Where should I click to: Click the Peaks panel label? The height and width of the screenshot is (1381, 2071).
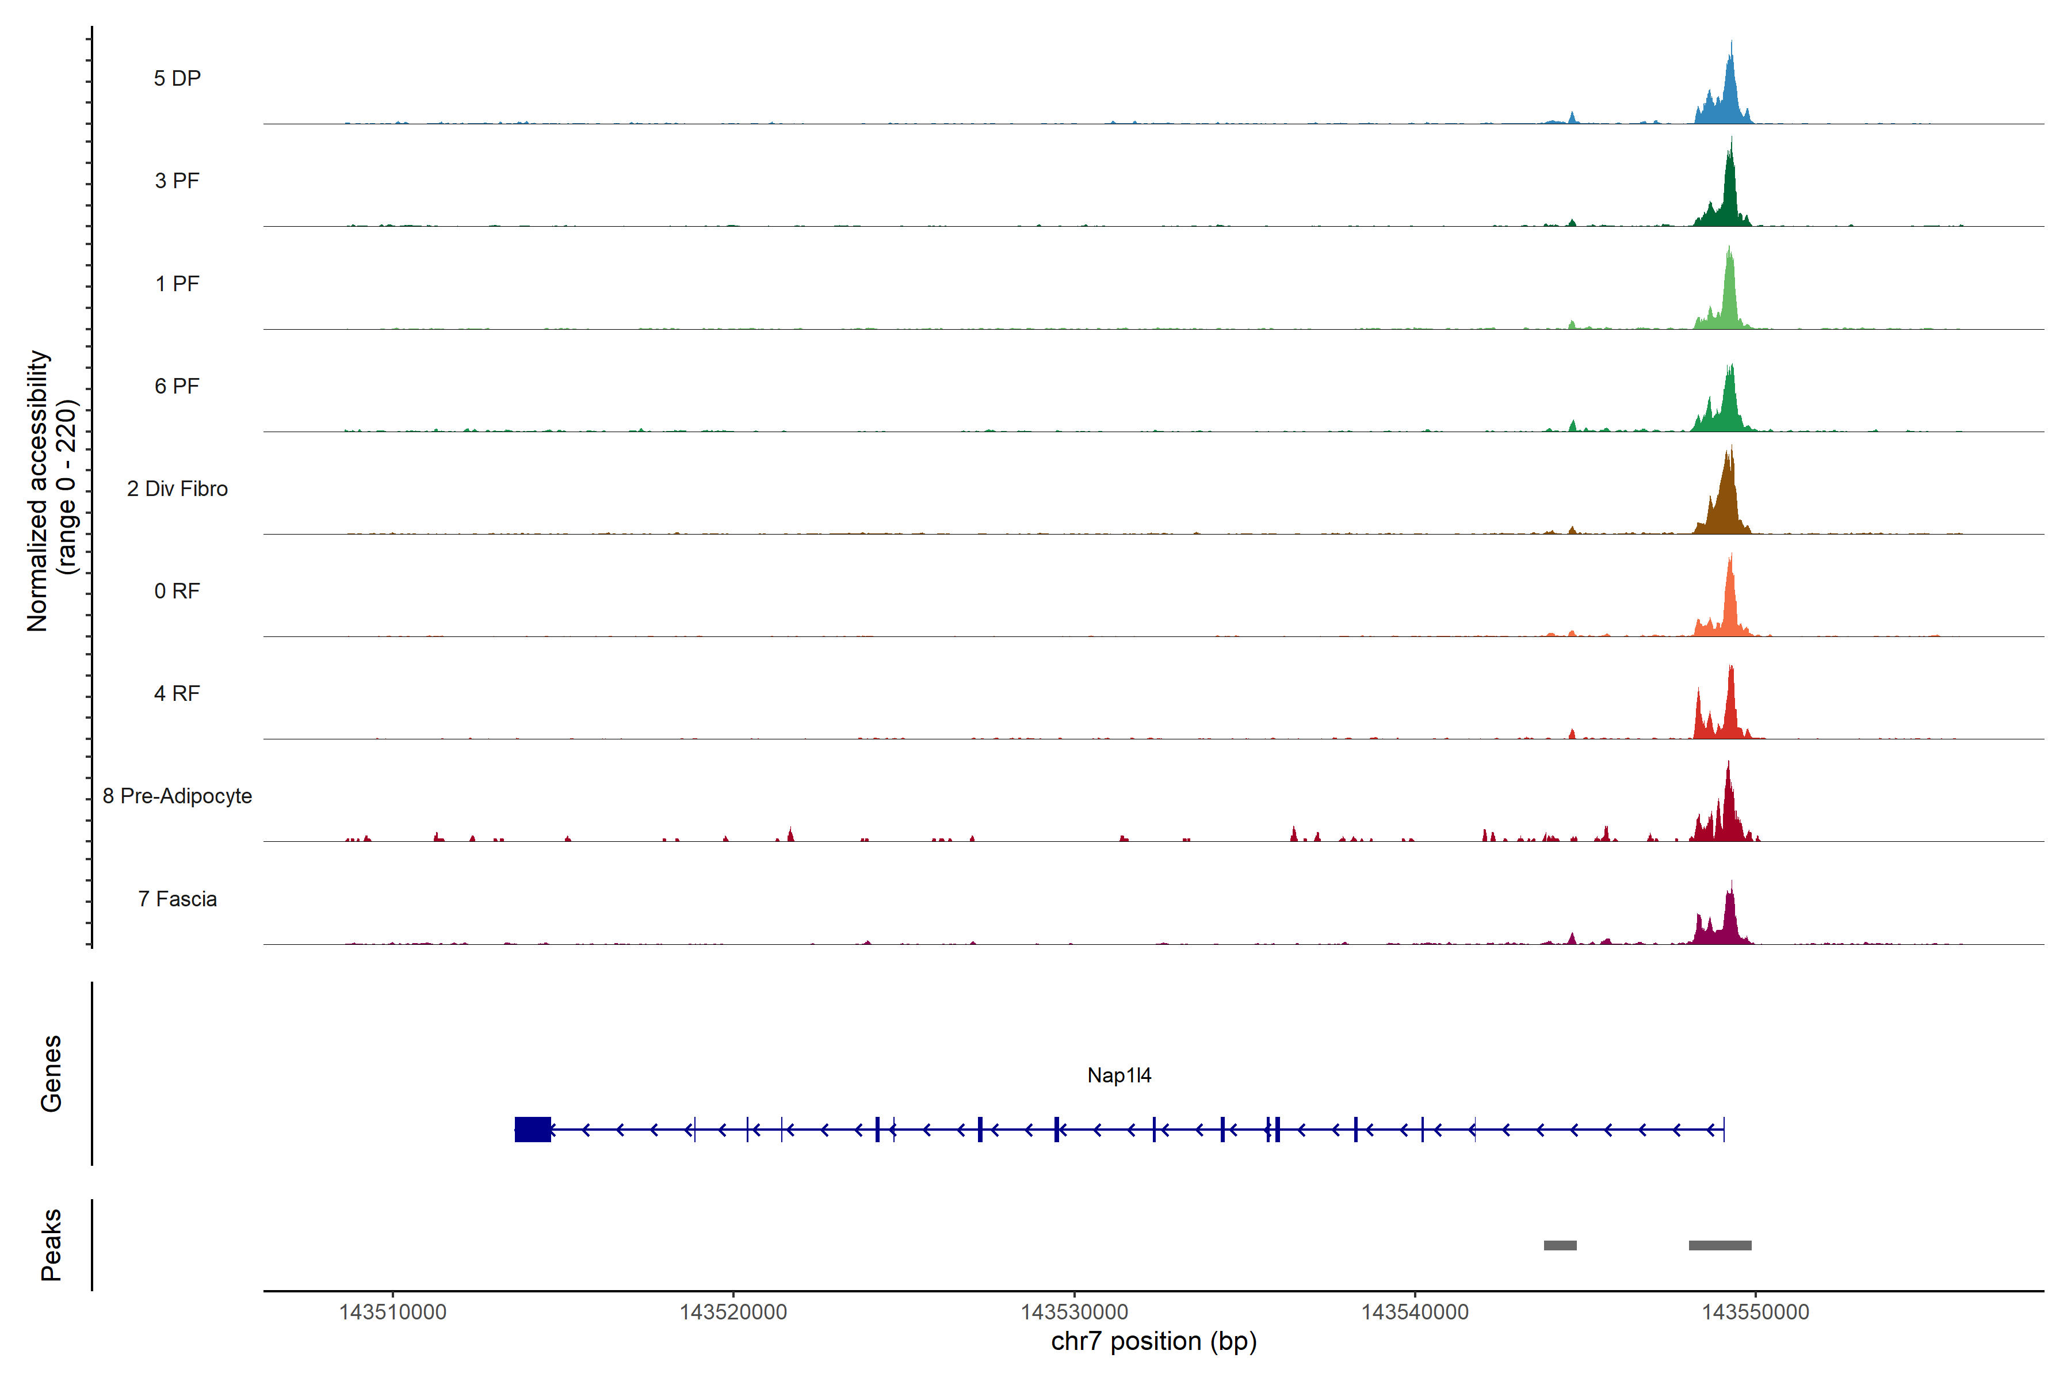pos(51,1245)
